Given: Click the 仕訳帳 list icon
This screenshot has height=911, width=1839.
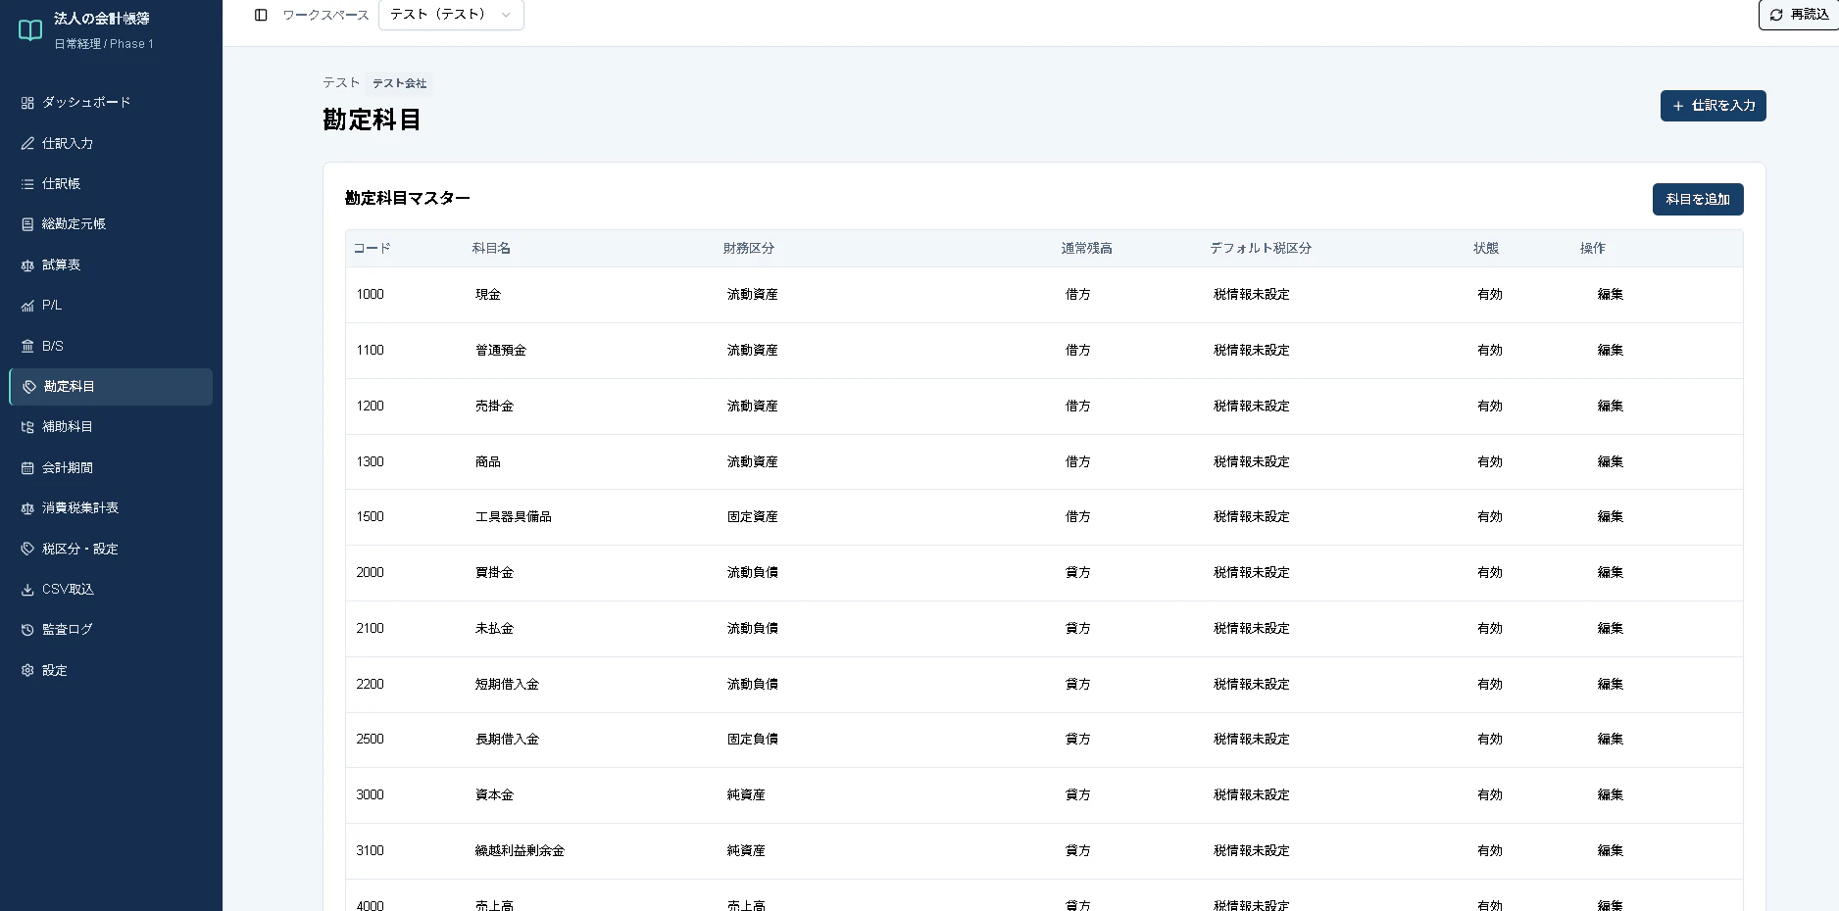Looking at the screenshot, I should tap(27, 184).
